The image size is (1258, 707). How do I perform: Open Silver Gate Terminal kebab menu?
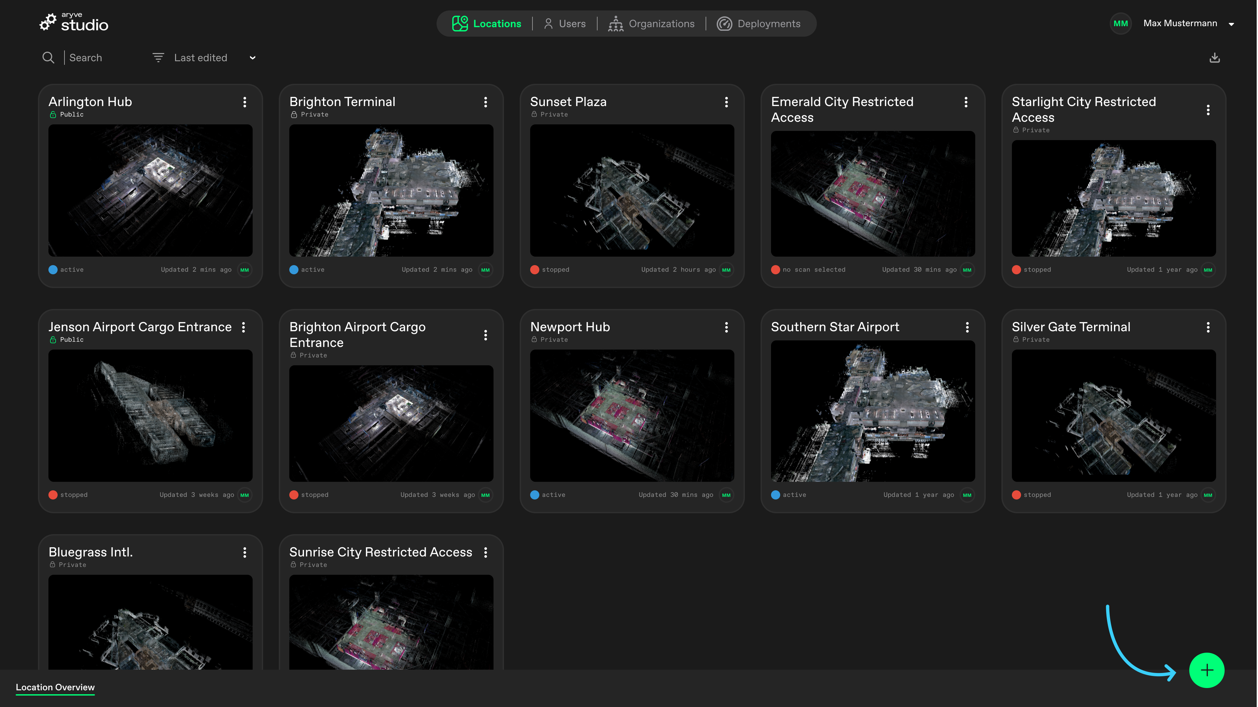1208,327
